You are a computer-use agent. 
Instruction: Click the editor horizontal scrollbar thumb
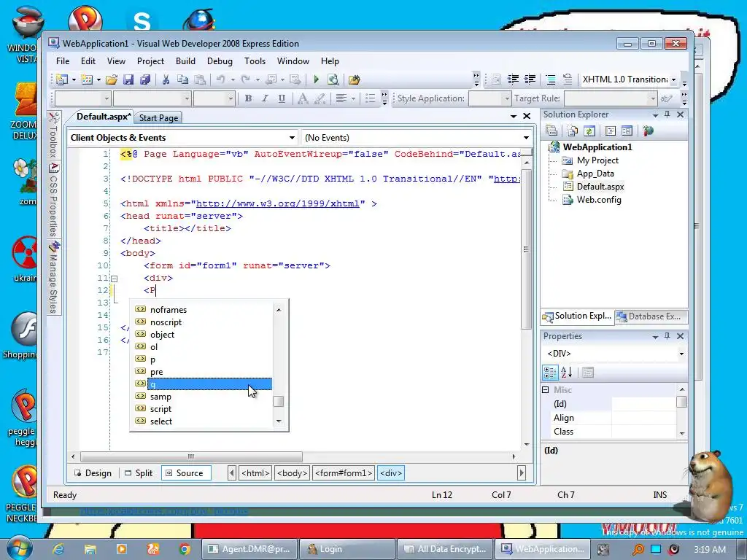click(x=191, y=456)
